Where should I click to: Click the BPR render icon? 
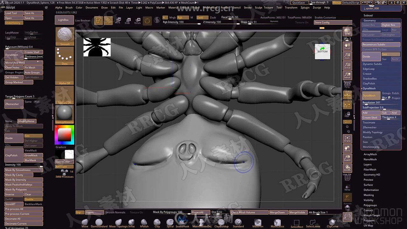[x=347, y=32]
